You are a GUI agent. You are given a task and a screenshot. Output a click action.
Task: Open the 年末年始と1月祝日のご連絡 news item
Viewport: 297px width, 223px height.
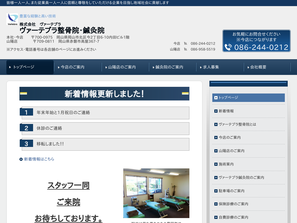pyautogui.click(x=106, y=113)
